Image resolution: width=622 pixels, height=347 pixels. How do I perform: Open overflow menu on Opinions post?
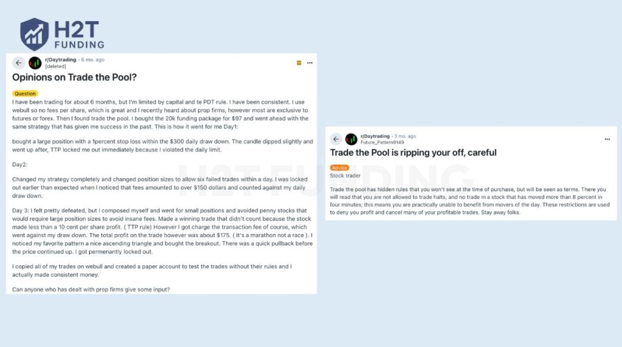[x=310, y=62]
